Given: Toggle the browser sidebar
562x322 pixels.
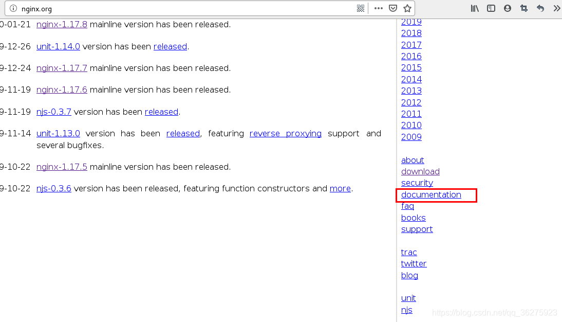Looking at the screenshot, I should (x=491, y=8).
